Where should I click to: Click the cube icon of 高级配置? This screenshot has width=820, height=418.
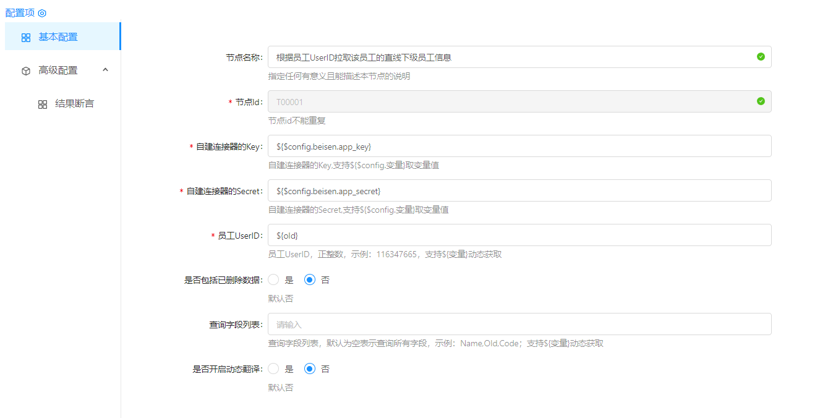(26, 71)
